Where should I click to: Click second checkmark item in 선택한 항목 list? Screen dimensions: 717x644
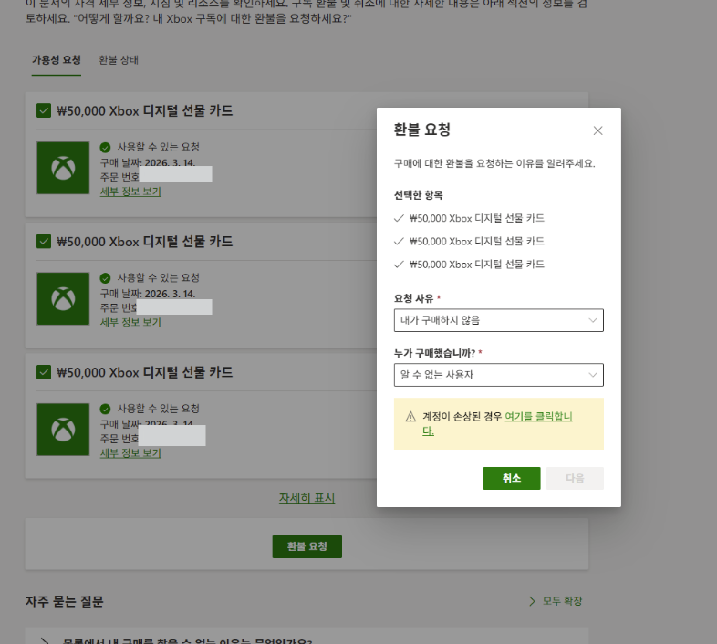[469, 241]
